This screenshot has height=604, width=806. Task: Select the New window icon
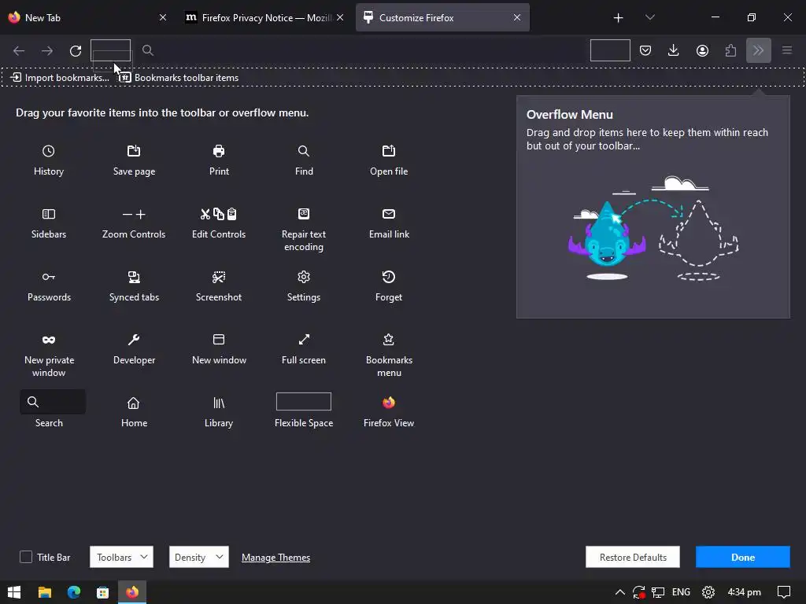(x=219, y=340)
